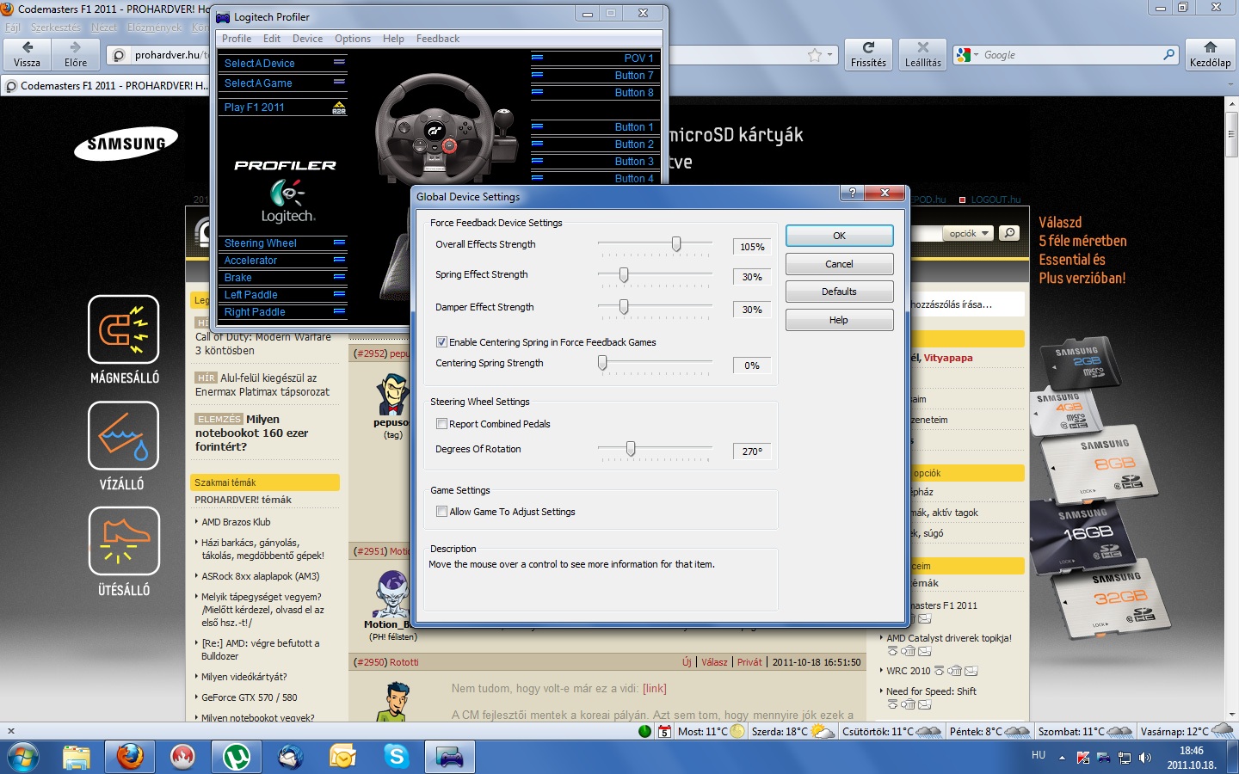Open Accelerator axis menu

pyautogui.click(x=339, y=260)
